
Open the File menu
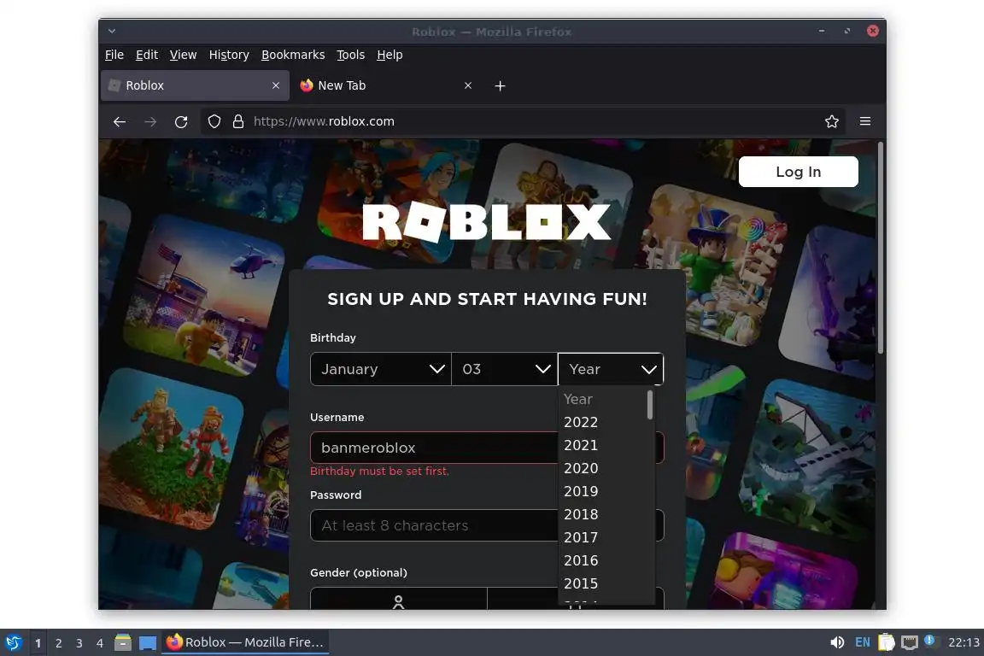point(114,55)
